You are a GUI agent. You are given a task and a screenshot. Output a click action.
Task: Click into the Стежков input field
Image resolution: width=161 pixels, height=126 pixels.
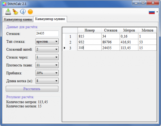[47, 33]
